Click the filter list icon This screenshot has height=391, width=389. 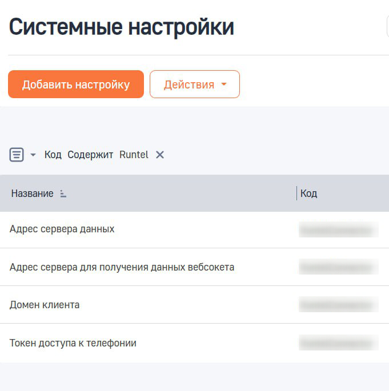click(17, 155)
